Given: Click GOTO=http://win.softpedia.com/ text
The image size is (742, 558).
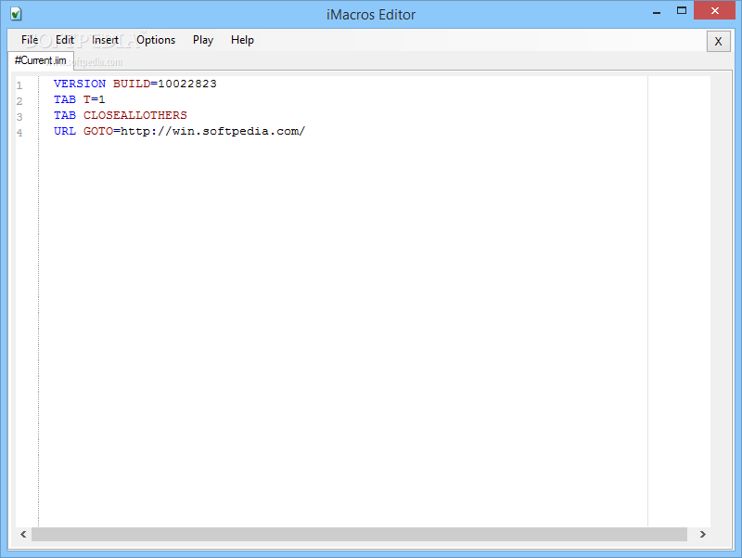Looking at the screenshot, I should pos(195,131).
